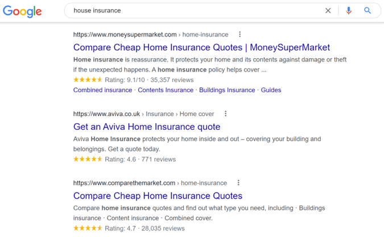
Task: Click the moneysupermarket.com URL breadcrumb
Action: [151, 35]
